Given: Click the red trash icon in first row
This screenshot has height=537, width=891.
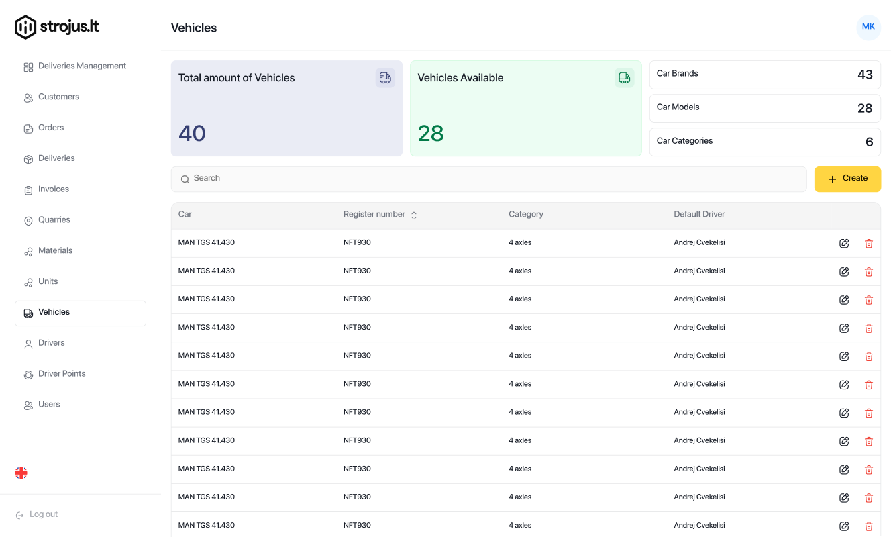Looking at the screenshot, I should tap(869, 244).
